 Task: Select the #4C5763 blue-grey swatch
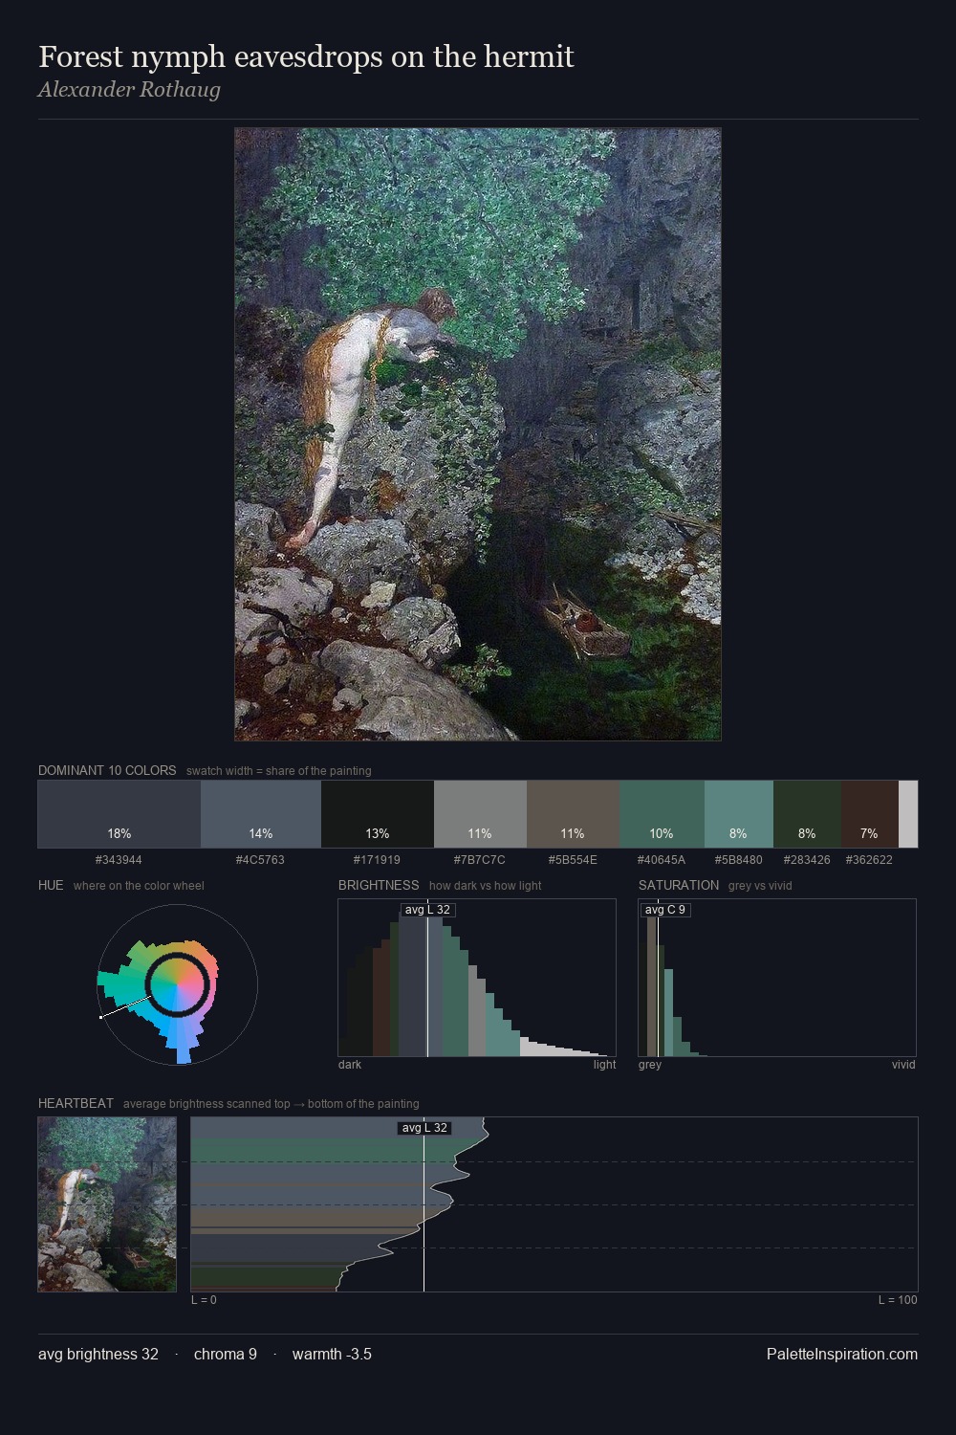(x=261, y=814)
